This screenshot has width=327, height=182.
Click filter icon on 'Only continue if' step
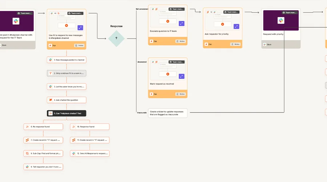click(51, 73)
